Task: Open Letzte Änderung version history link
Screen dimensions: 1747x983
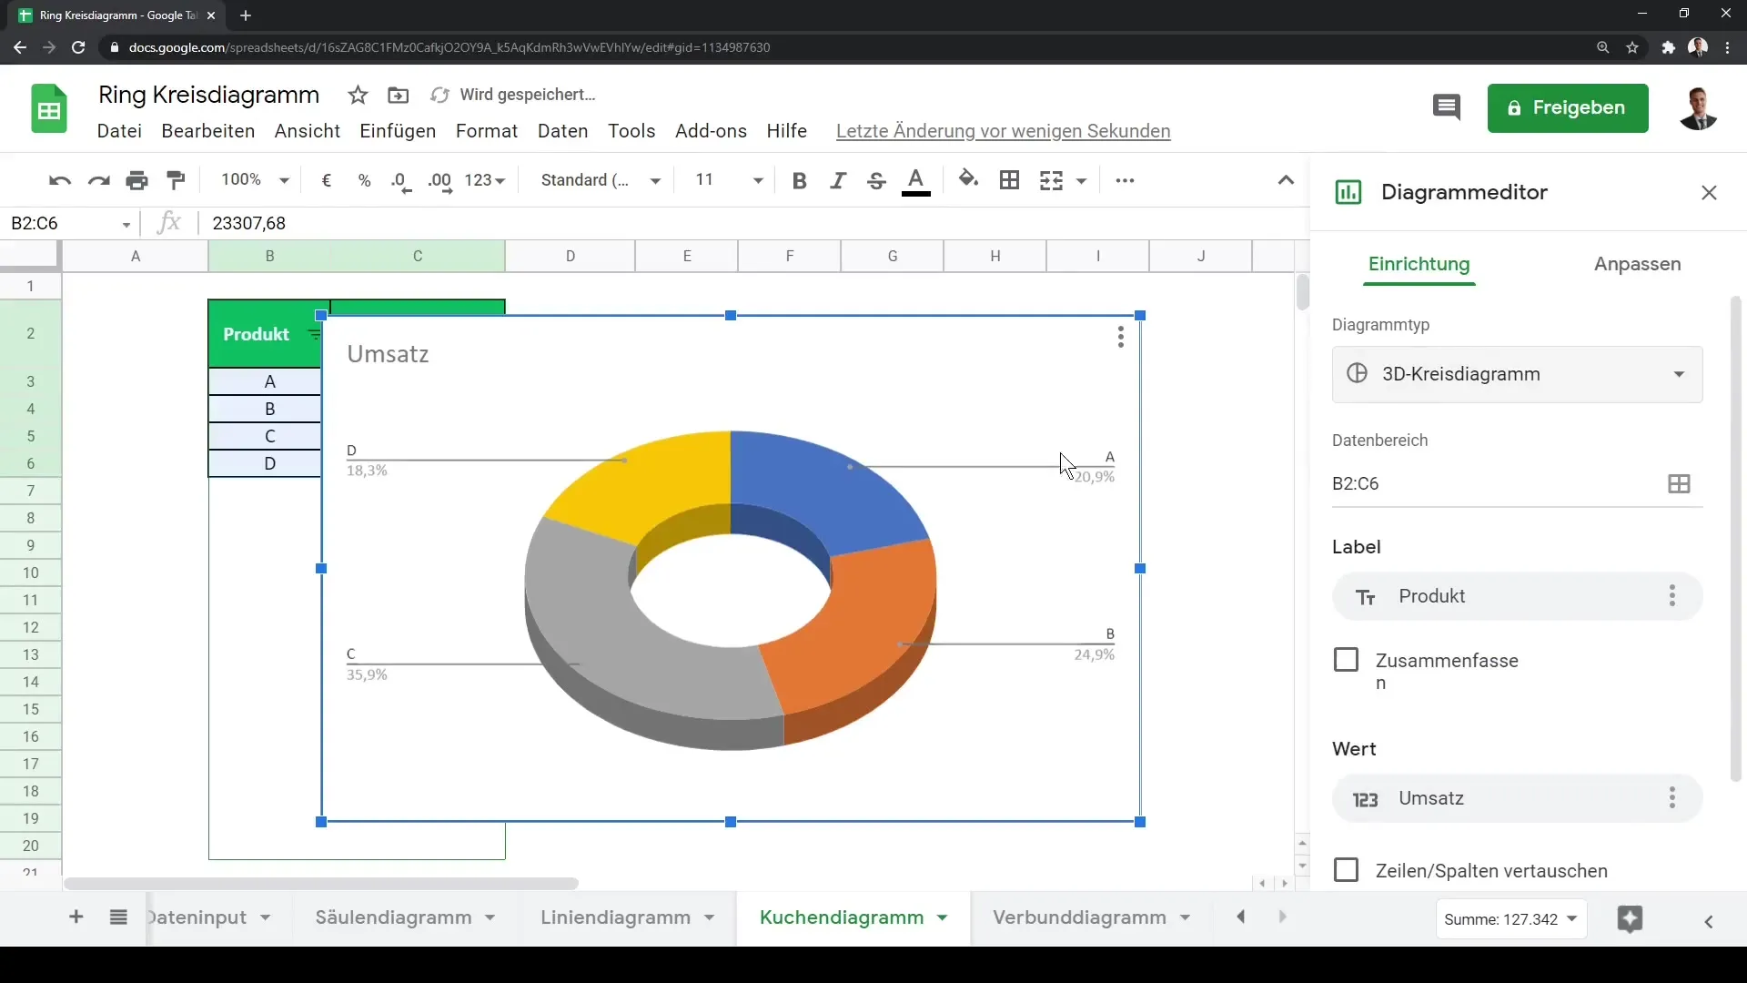Action: [1003, 131]
